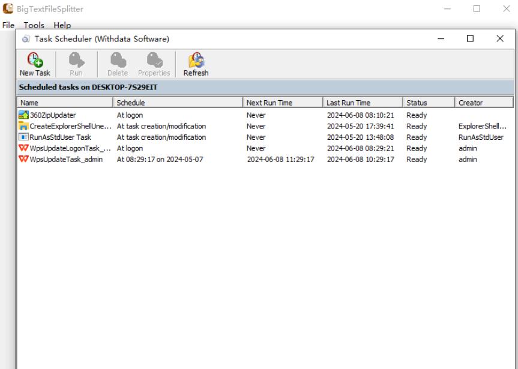Click last run time '2024-06-08 10:29:17'

(x=360, y=159)
